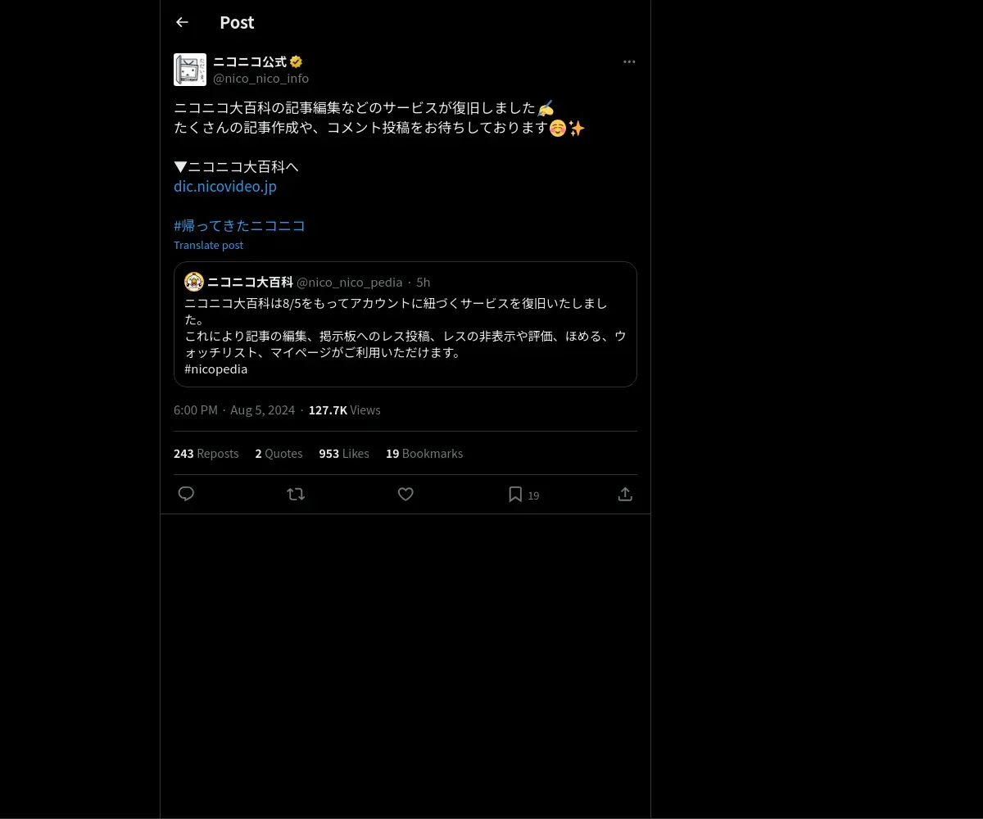Open the dic.nicovideo.jp link
983x819 pixels.
[225, 186]
